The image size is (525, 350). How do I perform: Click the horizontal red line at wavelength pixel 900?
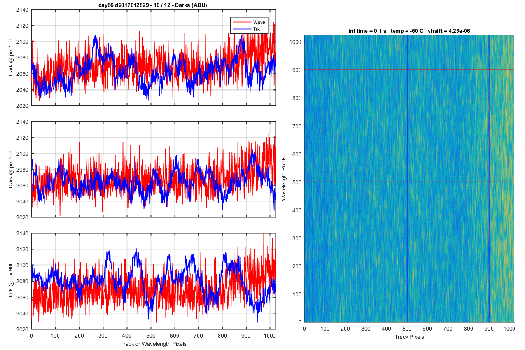409,70
